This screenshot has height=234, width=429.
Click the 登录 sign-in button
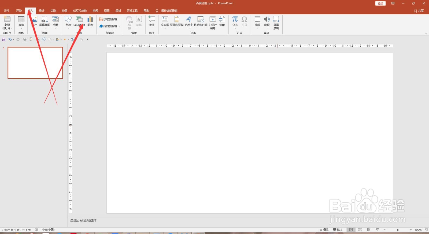click(x=380, y=3)
